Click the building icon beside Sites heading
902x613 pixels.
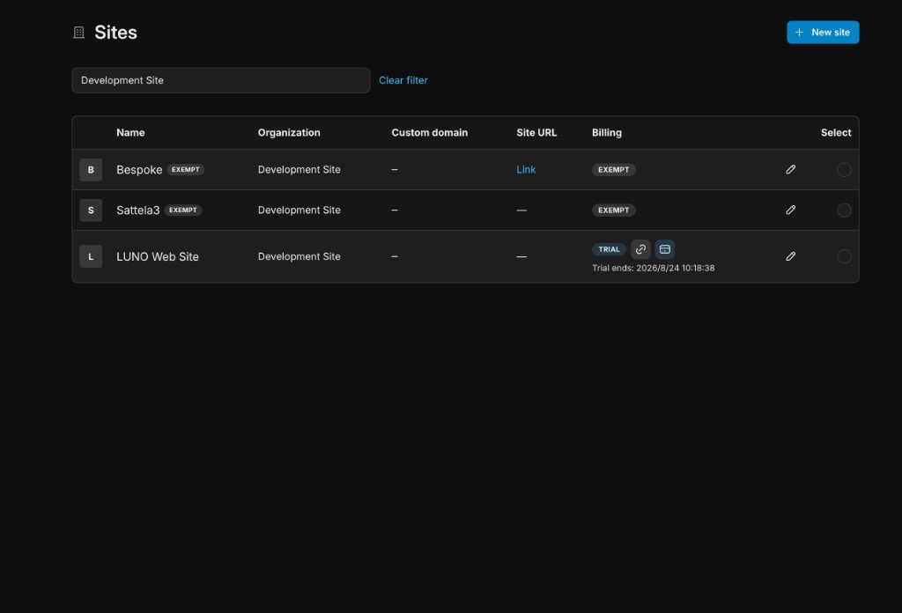(x=78, y=33)
